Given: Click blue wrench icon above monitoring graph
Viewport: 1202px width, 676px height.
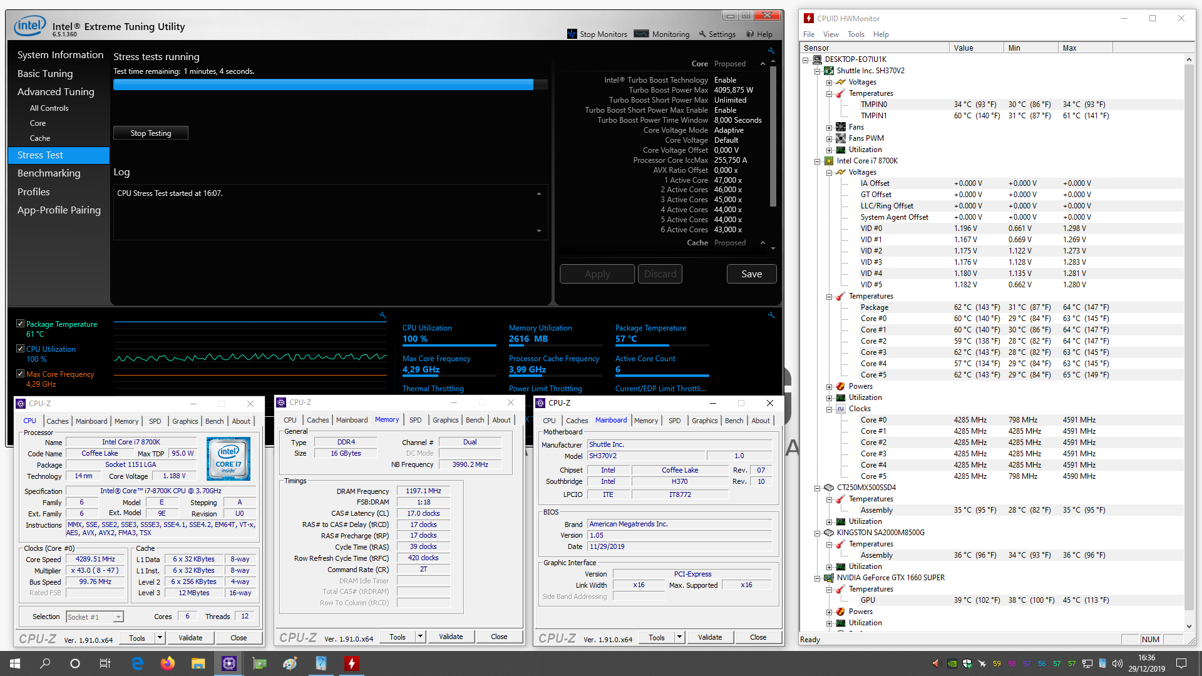Looking at the screenshot, I should (x=383, y=315).
